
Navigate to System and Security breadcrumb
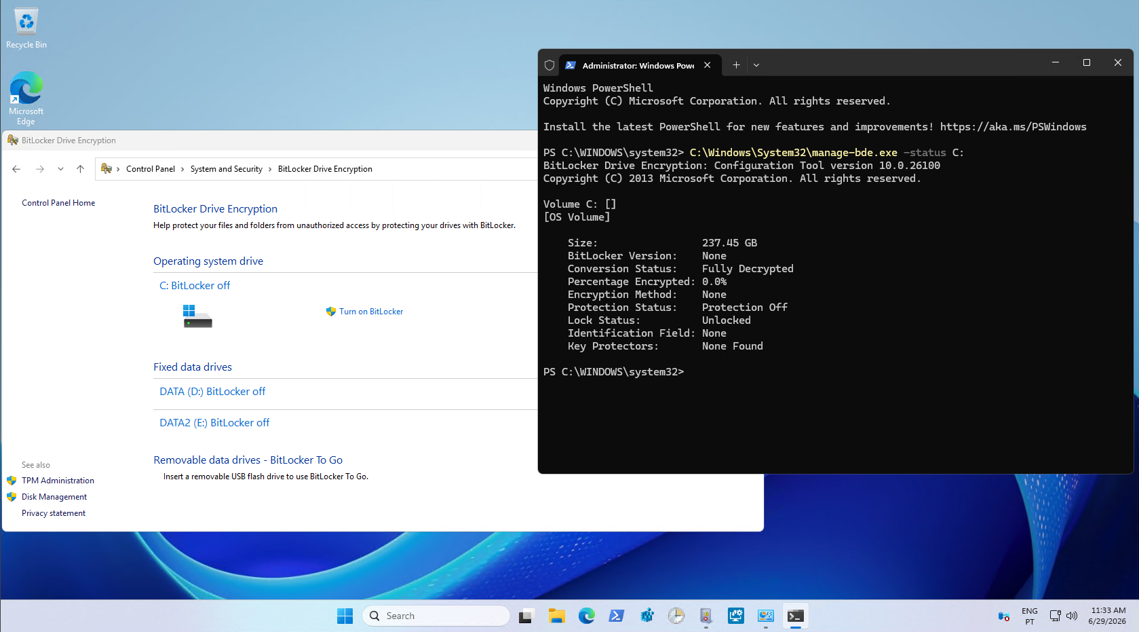[x=227, y=169]
